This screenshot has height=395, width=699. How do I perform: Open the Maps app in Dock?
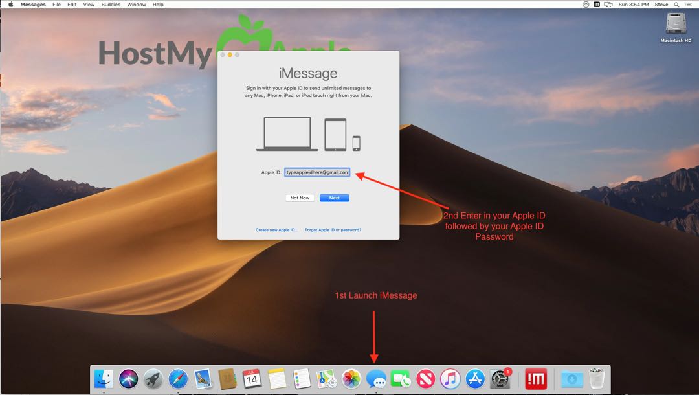pyautogui.click(x=326, y=379)
